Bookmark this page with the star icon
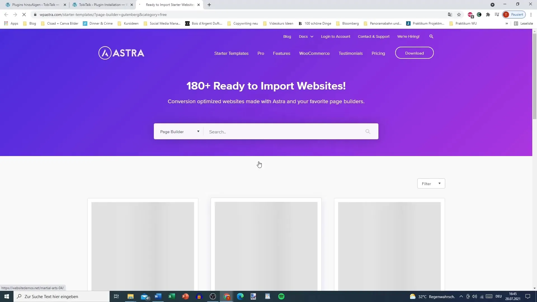The height and width of the screenshot is (302, 537). pos(459,15)
